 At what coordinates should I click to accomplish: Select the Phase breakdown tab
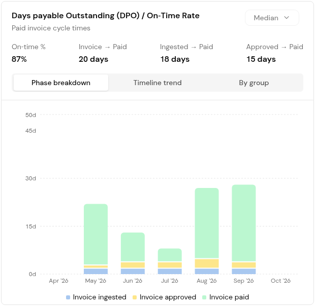click(61, 83)
